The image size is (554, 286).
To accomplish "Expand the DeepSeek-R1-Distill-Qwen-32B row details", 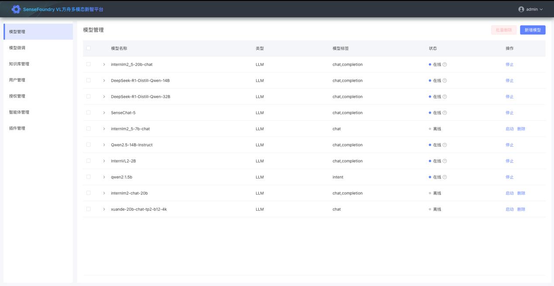I will (x=104, y=97).
